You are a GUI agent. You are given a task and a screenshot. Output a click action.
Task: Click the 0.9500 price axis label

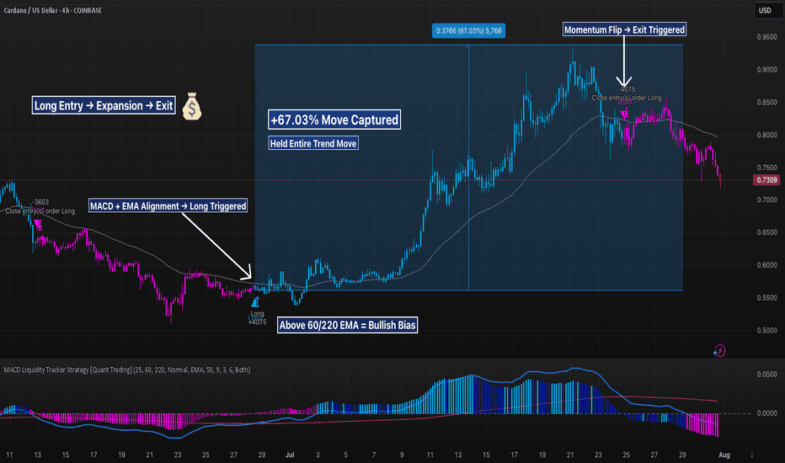767,37
